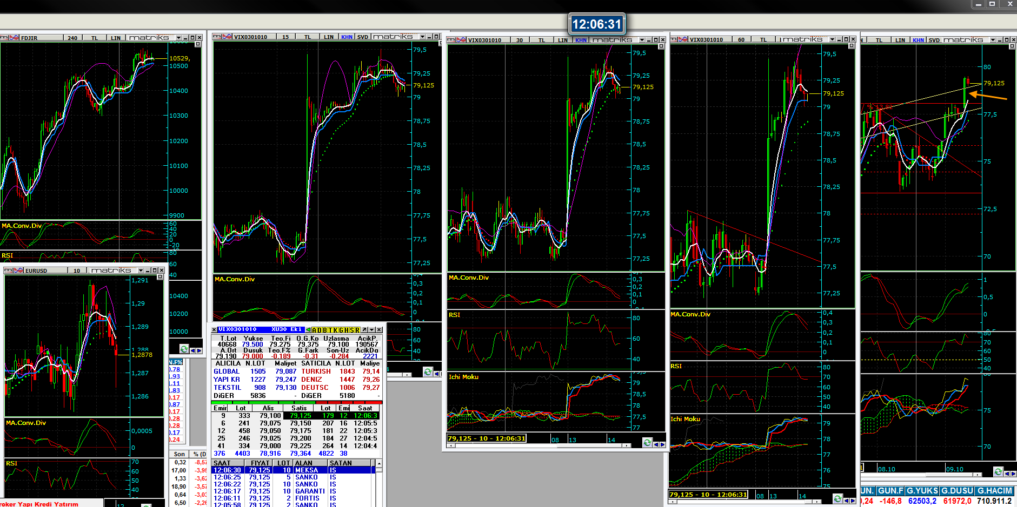1017x507 pixels.
Task: Click the scroll-up arrow of the trades list
Action: [379, 464]
